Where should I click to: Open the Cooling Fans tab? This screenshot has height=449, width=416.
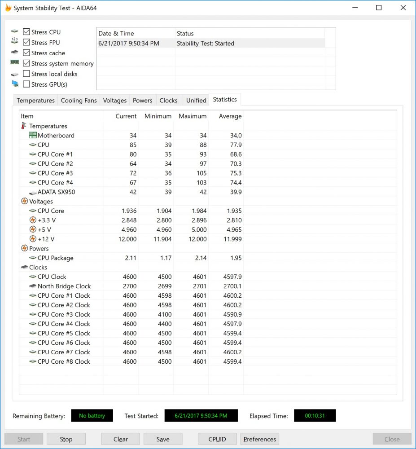point(79,100)
